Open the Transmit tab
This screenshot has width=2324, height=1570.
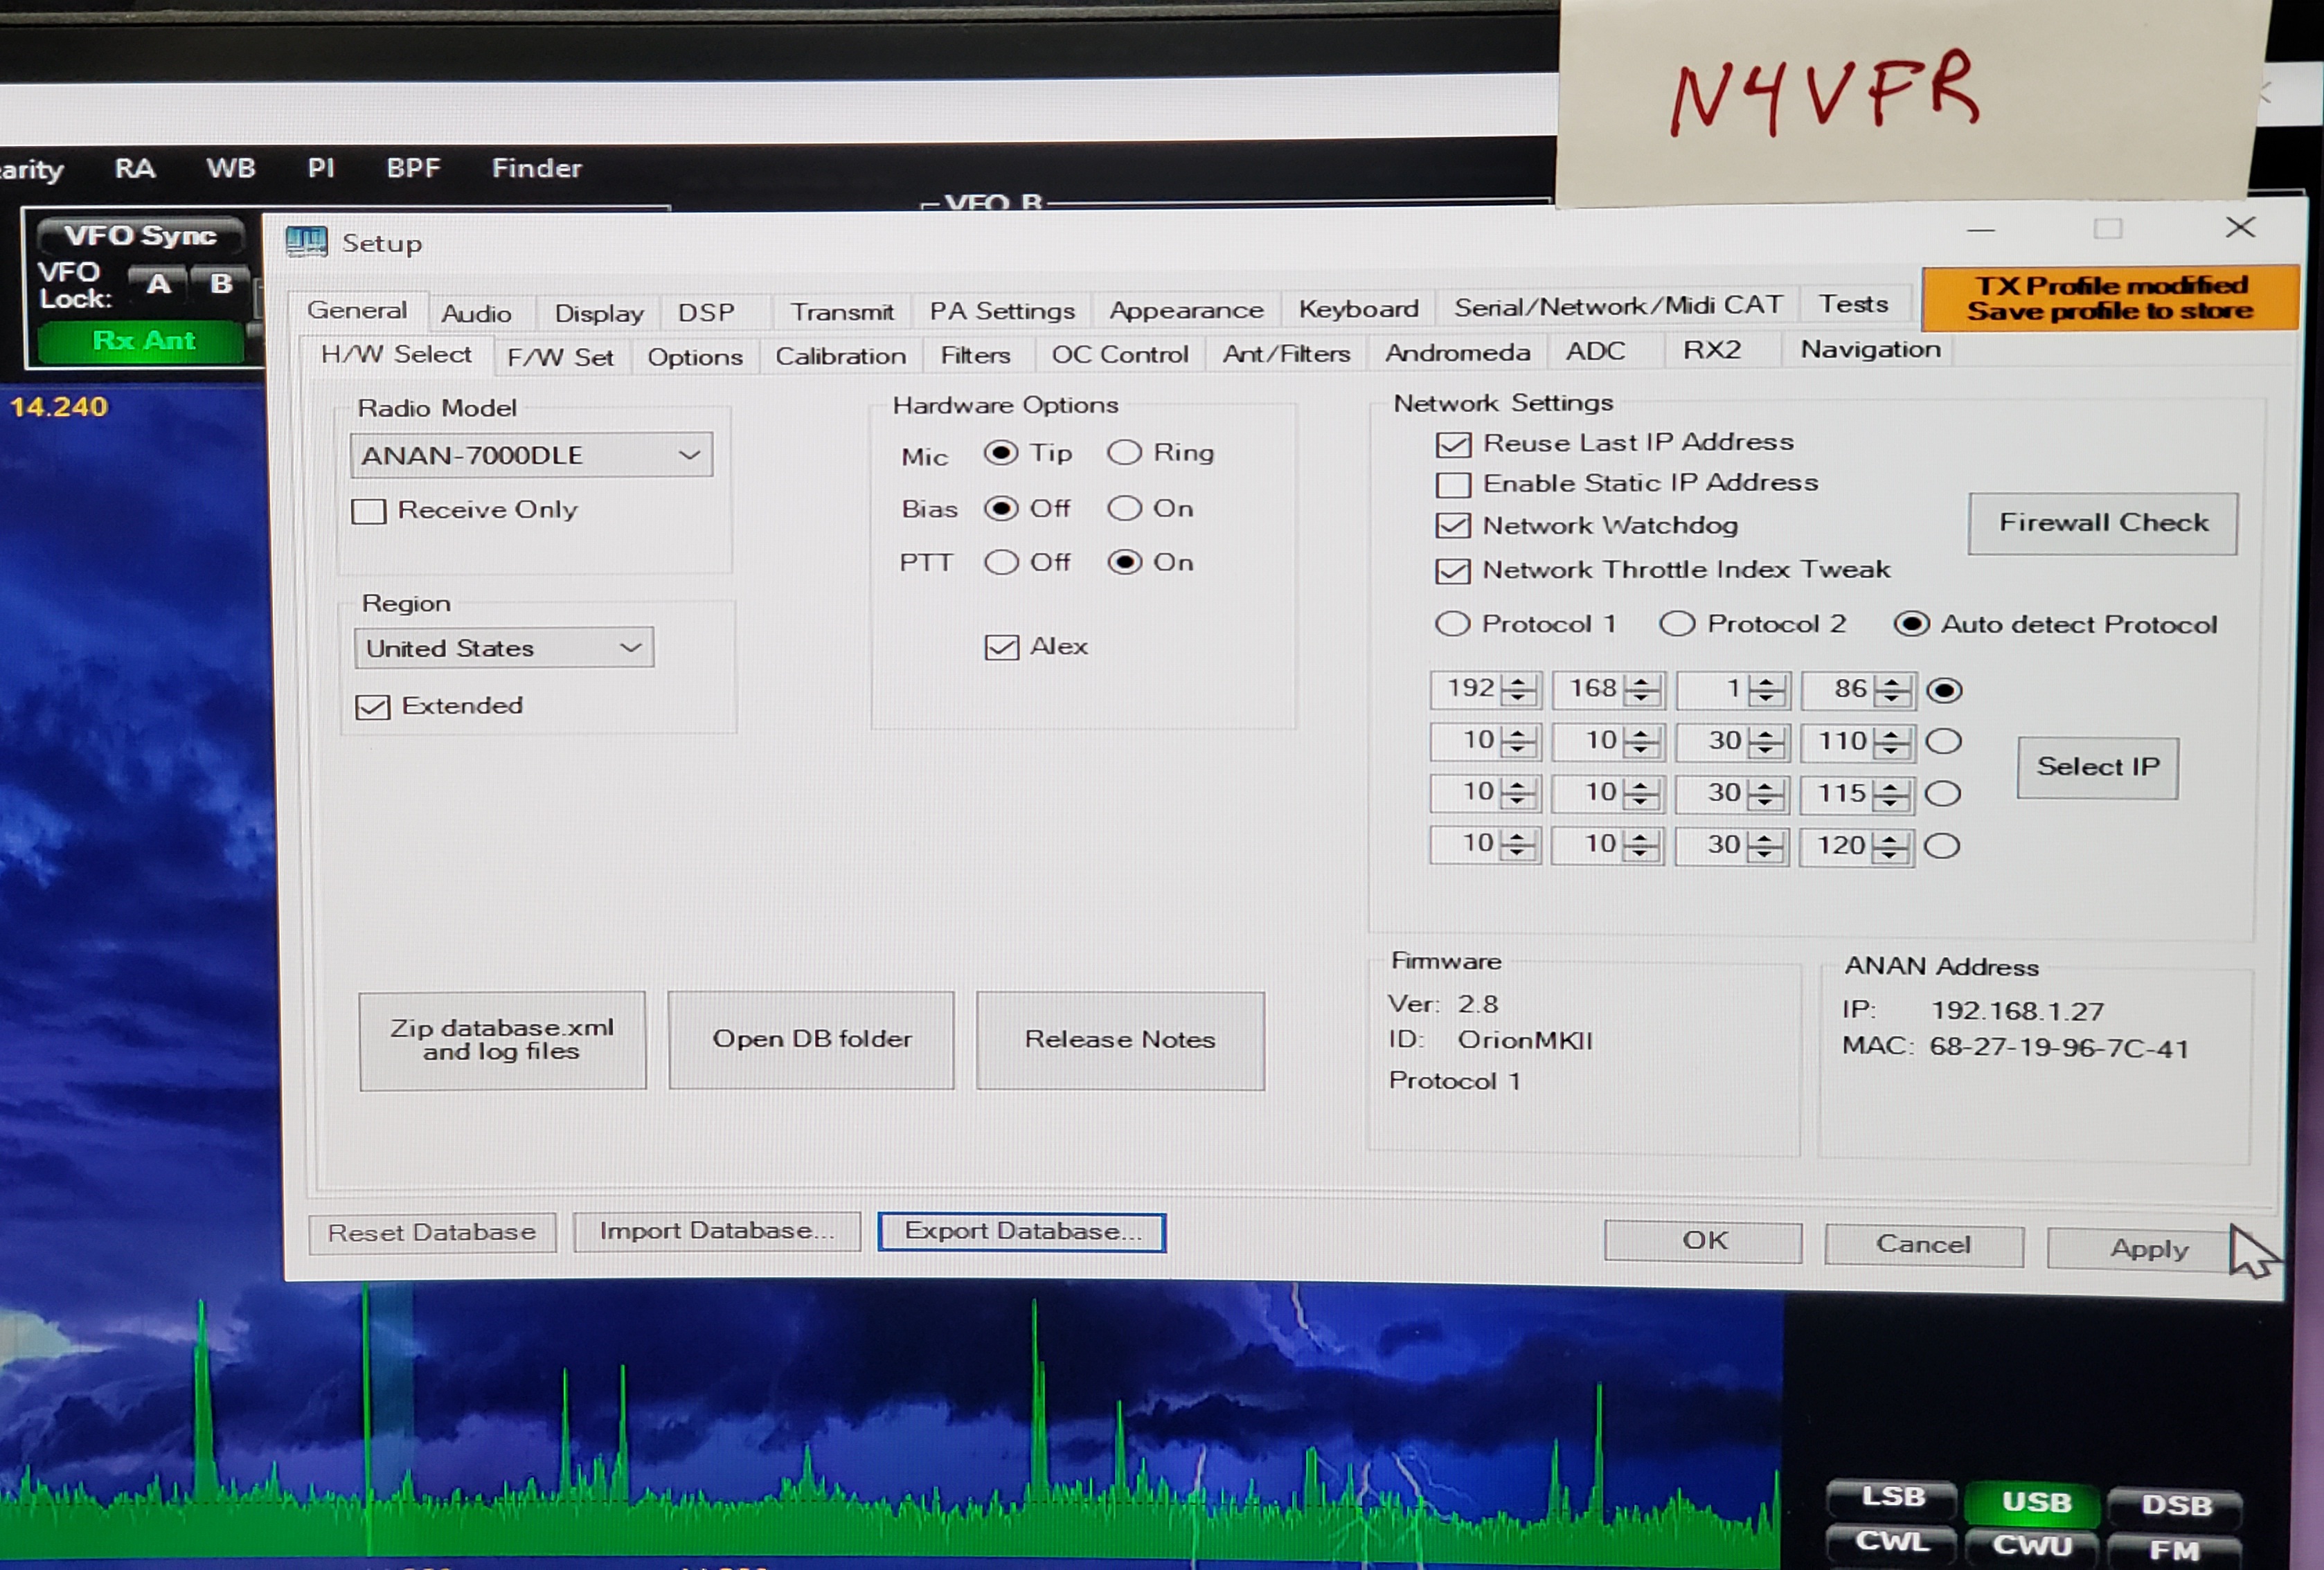[x=842, y=312]
